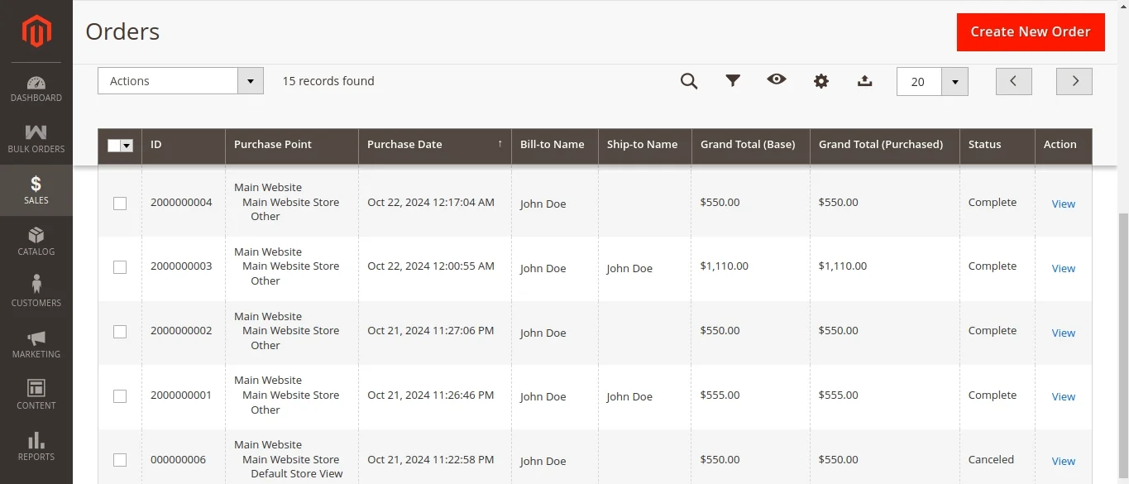Viewport: 1129px width, 484px height.
Task: Check the row checkbox for order 2000000004
Action: pyautogui.click(x=119, y=203)
